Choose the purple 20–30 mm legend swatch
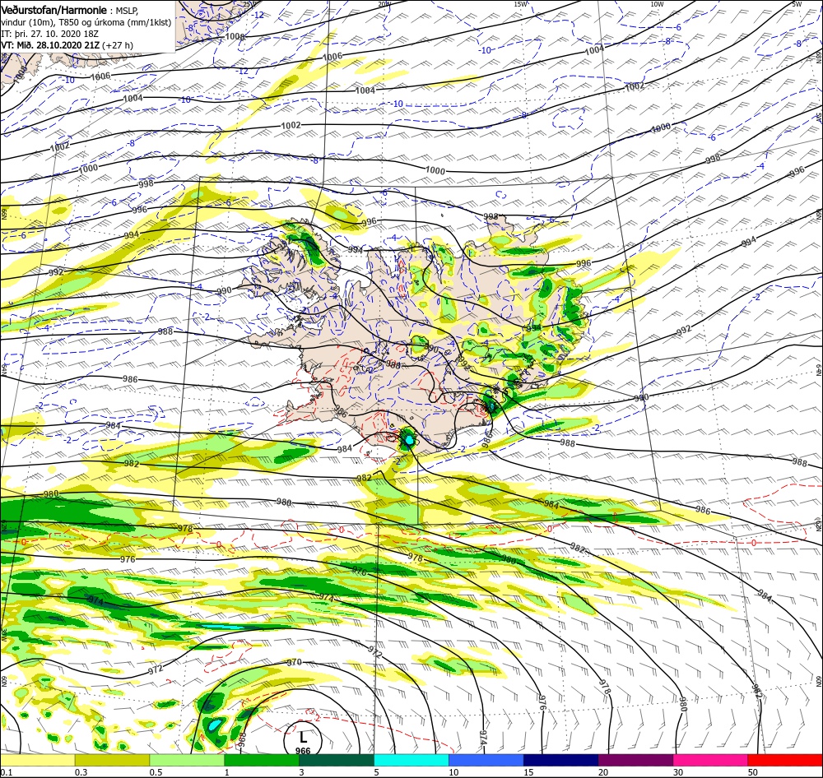The height and width of the screenshot is (778, 823). click(635, 760)
